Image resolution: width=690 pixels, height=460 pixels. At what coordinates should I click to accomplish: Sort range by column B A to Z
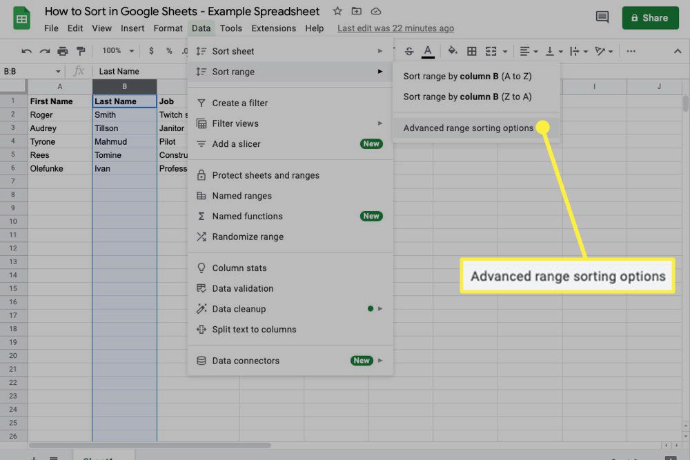click(476, 76)
